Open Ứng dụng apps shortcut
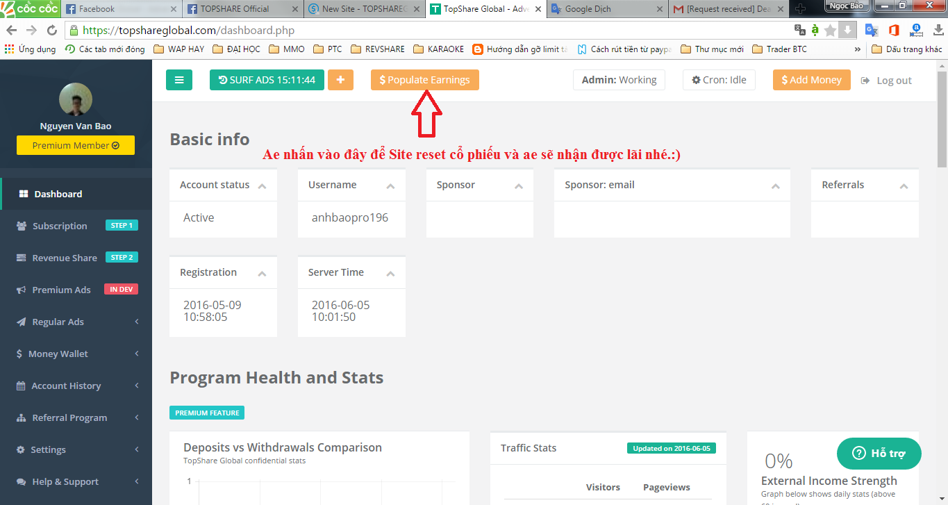This screenshot has width=948, height=505. click(30, 49)
